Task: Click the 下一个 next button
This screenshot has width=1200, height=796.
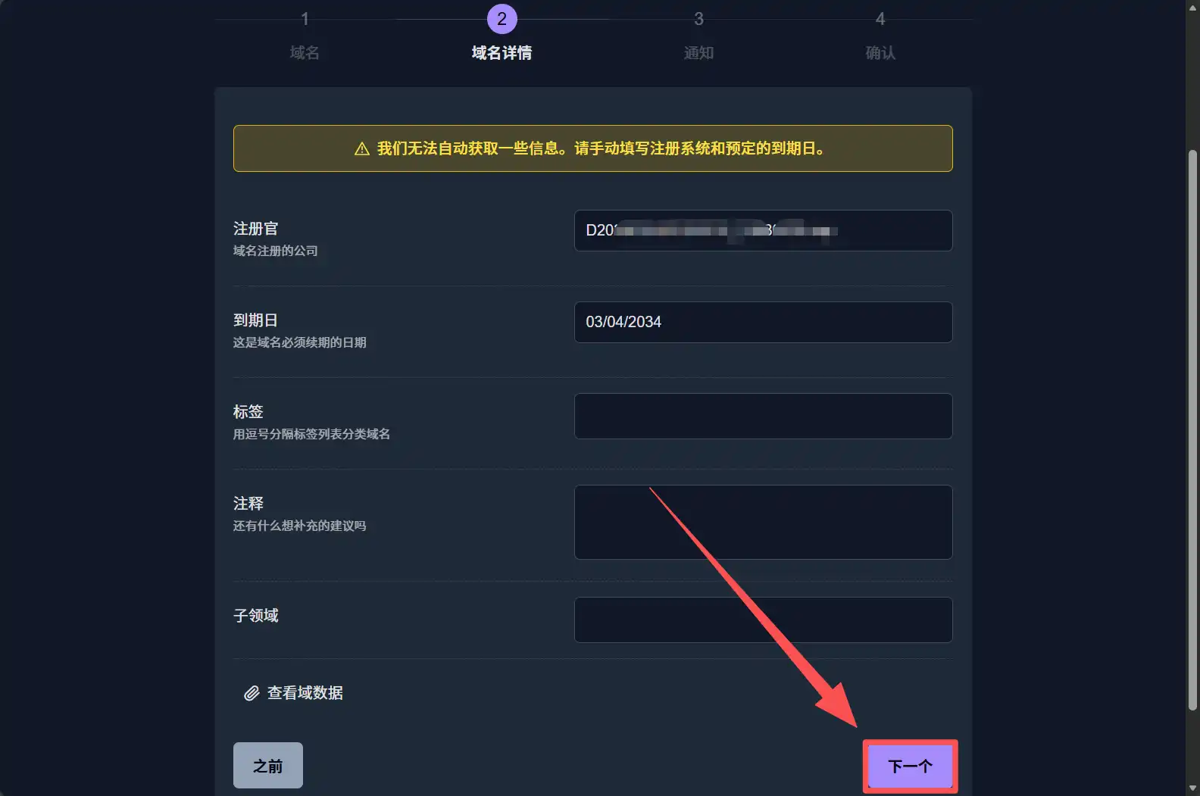Action: (x=910, y=766)
